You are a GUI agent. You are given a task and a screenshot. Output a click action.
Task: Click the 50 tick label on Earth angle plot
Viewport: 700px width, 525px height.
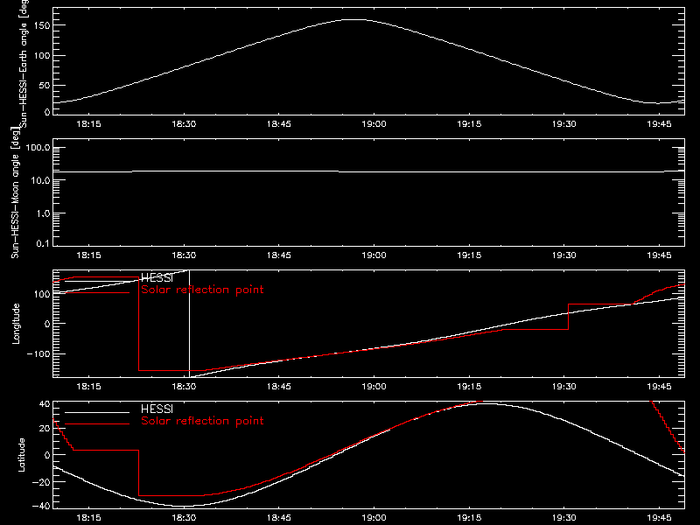(45, 85)
